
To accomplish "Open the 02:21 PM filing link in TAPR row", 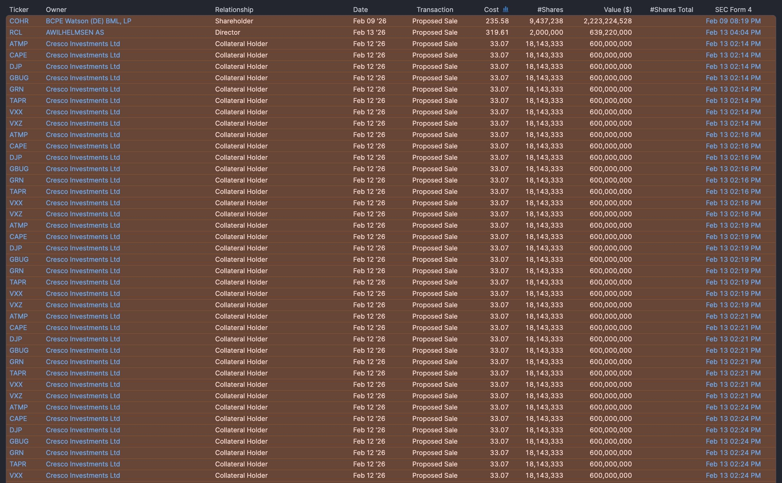I will 733,373.
